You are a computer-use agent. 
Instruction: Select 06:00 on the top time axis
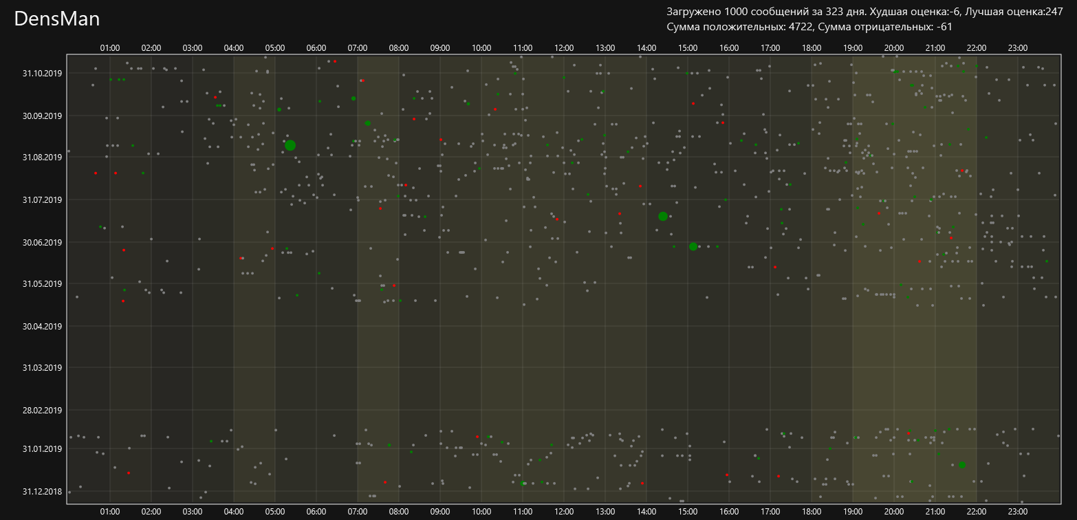(x=316, y=48)
